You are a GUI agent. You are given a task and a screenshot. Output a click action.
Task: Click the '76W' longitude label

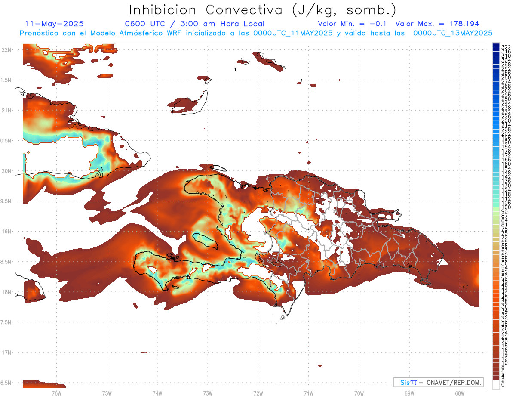tap(56, 393)
